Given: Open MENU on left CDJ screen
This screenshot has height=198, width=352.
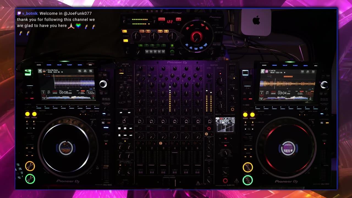Looking at the screenshot, I should click(90, 65).
